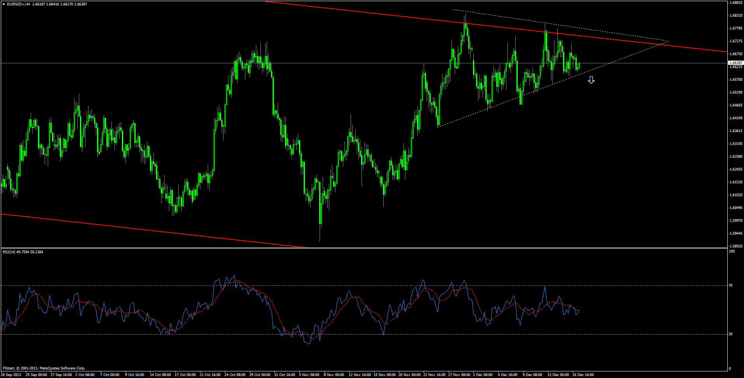Click the 9 Dec 08:00 time label
The width and height of the screenshot is (744, 378).
pyautogui.click(x=532, y=375)
